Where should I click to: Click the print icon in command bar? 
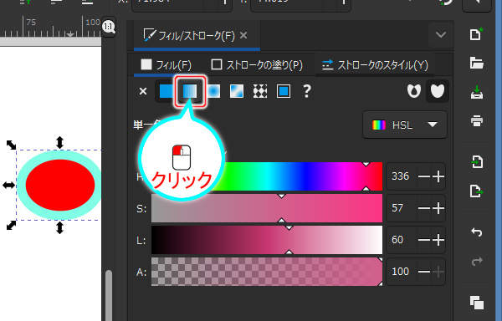click(x=476, y=121)
